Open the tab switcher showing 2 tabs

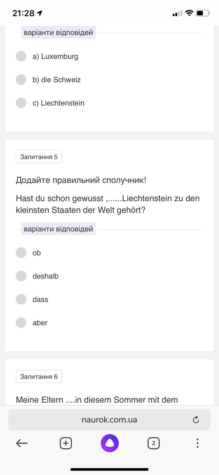click(153, 443)
